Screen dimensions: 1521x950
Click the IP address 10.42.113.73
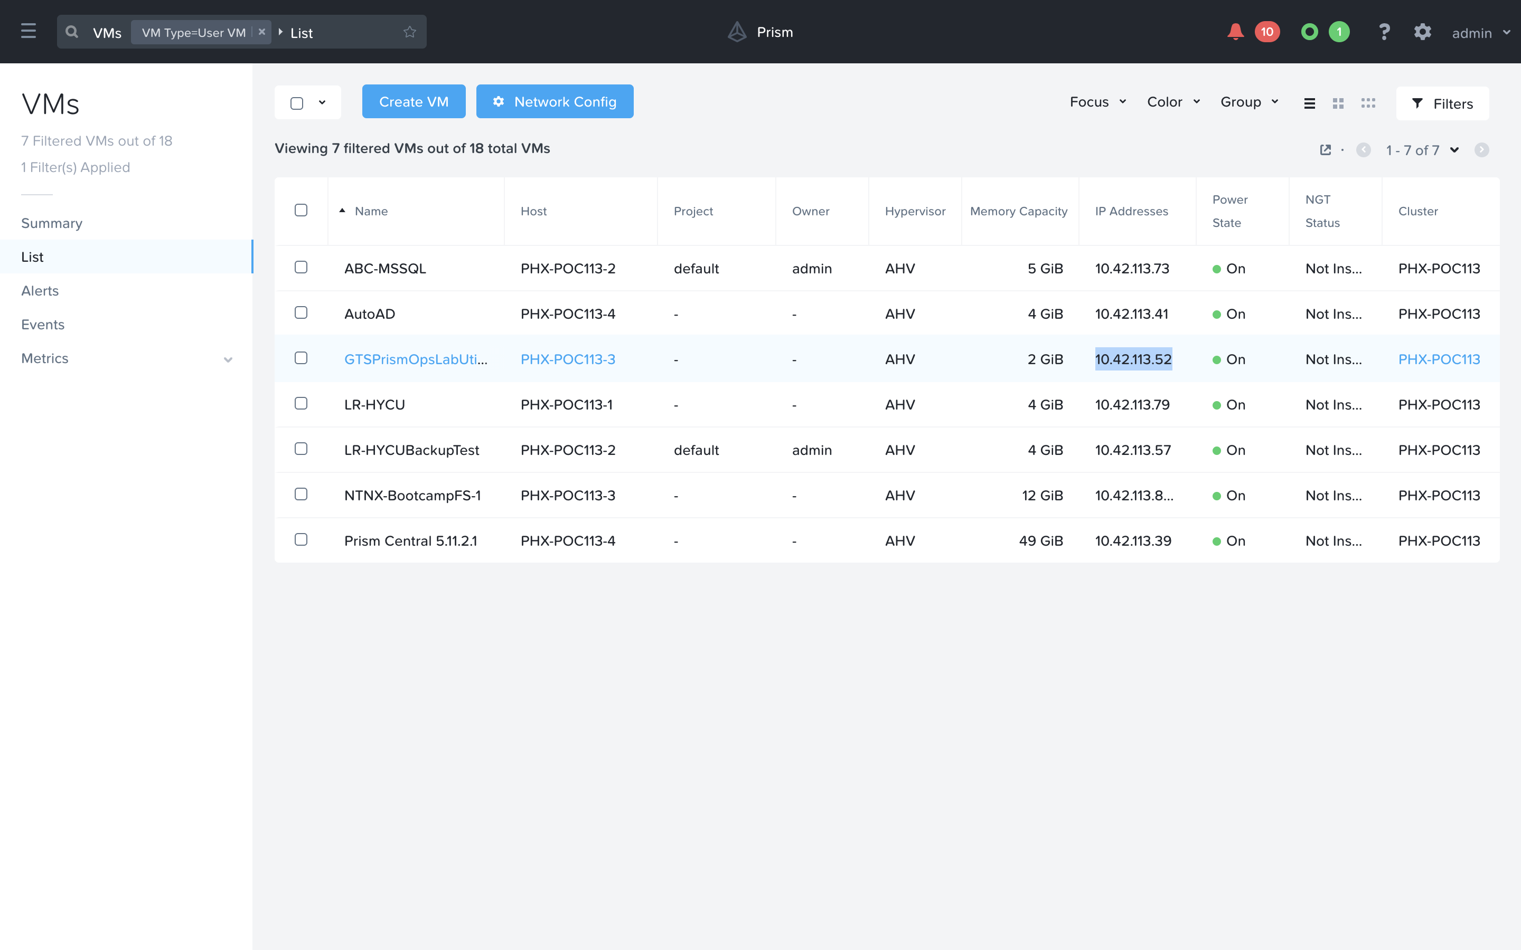(1132, 268)
